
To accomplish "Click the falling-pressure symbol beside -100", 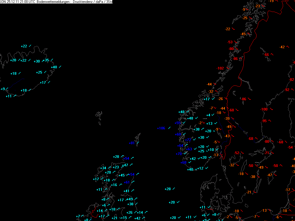I will click(x=271, y=109).
